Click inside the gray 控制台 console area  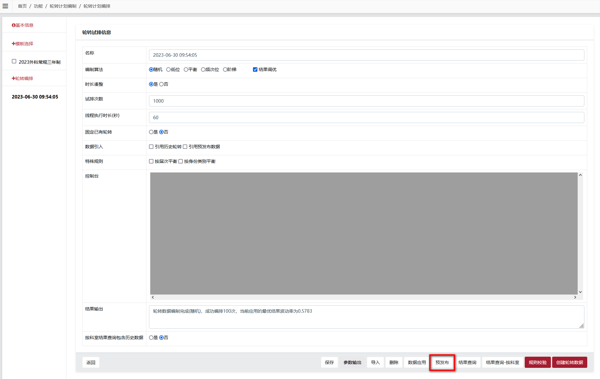tap(364, 233)
